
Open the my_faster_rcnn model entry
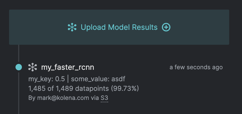[x=68, y=67]
